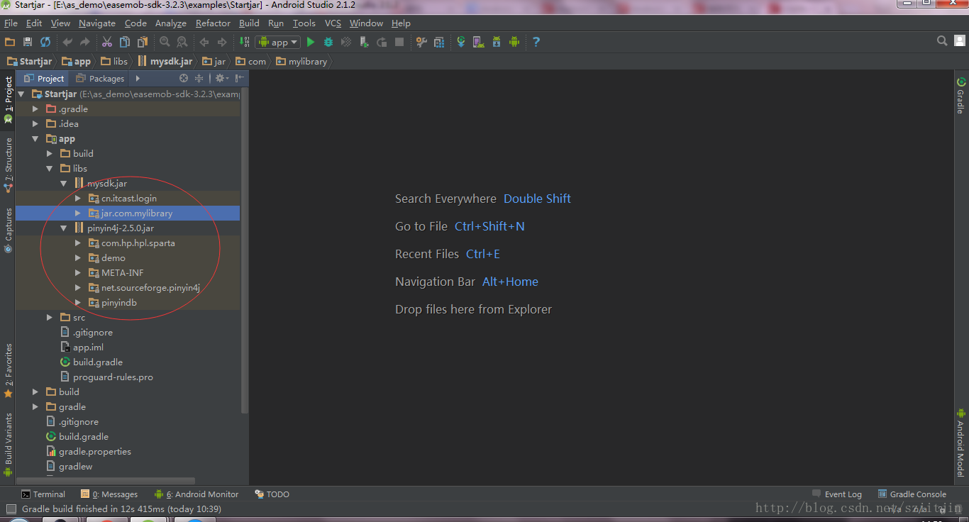Collapse the mysdk.jar node
This screenshot has width=969, height=522.
64,183
